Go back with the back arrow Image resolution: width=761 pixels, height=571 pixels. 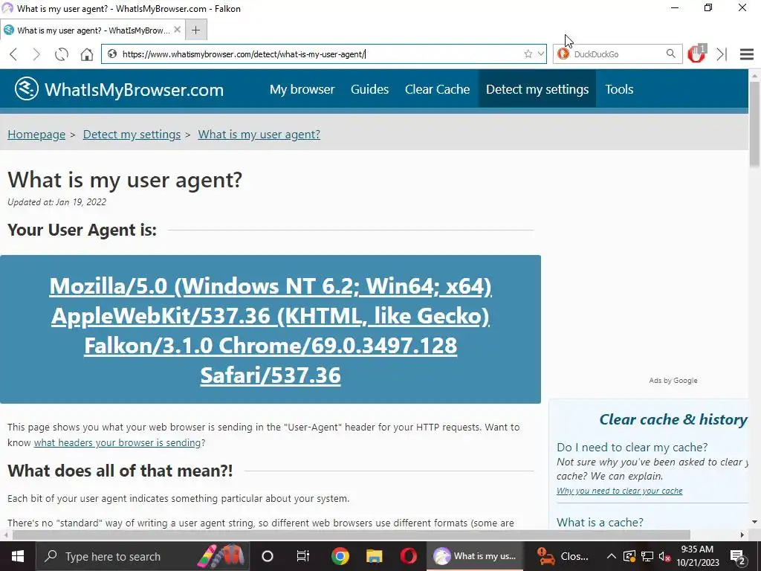pos(13,54)
